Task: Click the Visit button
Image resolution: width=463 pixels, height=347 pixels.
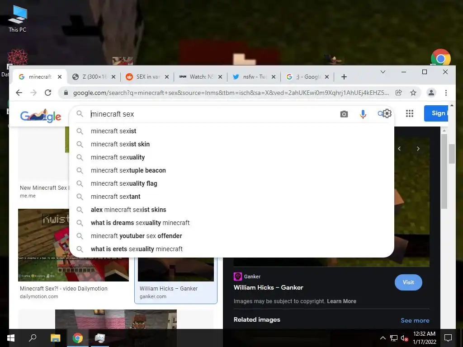Action: [x=408, y=282]
